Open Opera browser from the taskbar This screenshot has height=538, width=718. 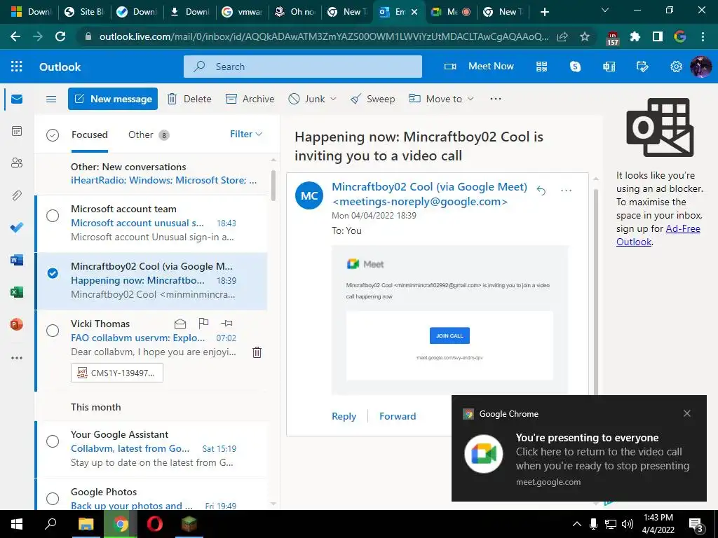[155, 524]
